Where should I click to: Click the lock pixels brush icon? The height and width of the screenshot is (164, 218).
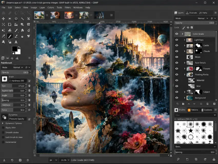[184, 28]
